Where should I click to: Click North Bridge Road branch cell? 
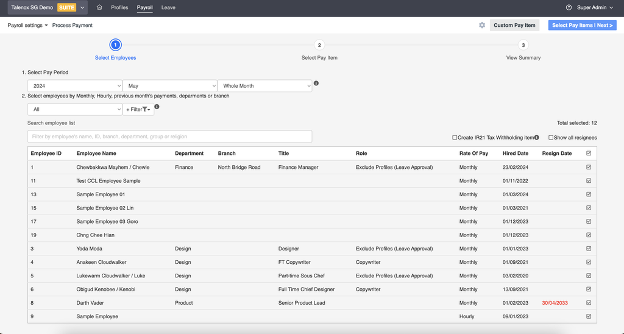coord(239,167)
